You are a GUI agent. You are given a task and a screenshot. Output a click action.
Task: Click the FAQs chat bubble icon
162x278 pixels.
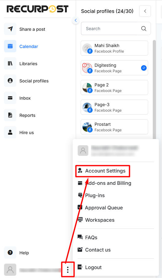click(80, 237)
